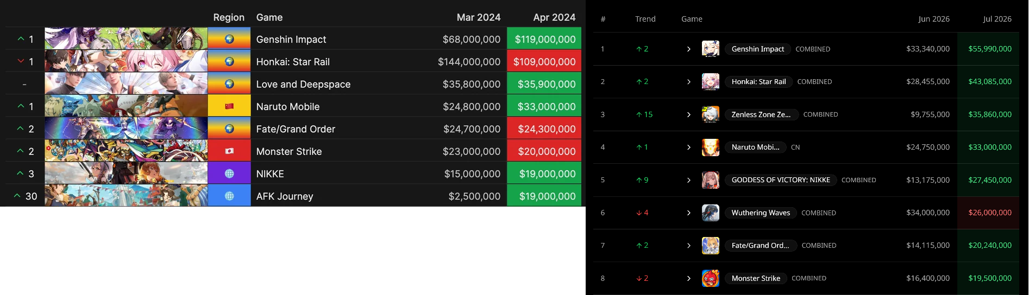Click the Love and Deepspace game name
This screenshot has width=1029, height=295.
[x=303, y=84]
